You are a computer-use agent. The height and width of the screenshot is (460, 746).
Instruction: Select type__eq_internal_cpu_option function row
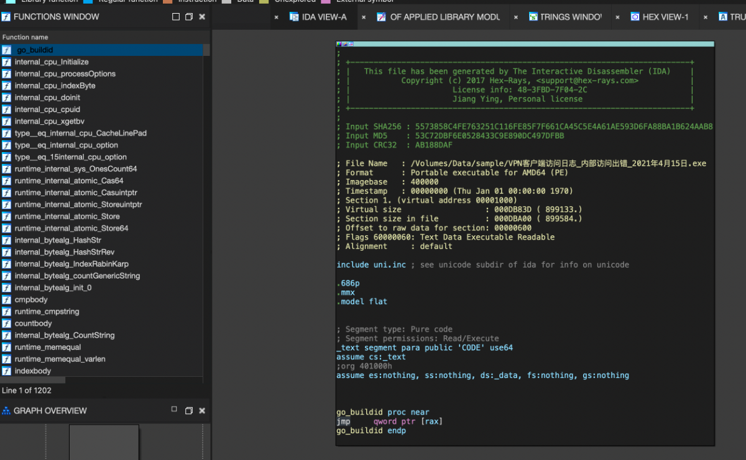click(101, 145)
